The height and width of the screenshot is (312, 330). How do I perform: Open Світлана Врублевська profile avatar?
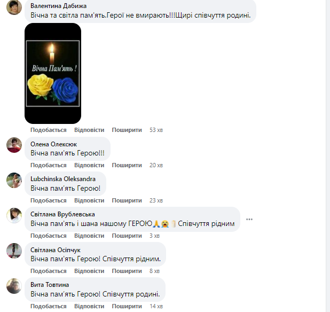pos(14,215)
